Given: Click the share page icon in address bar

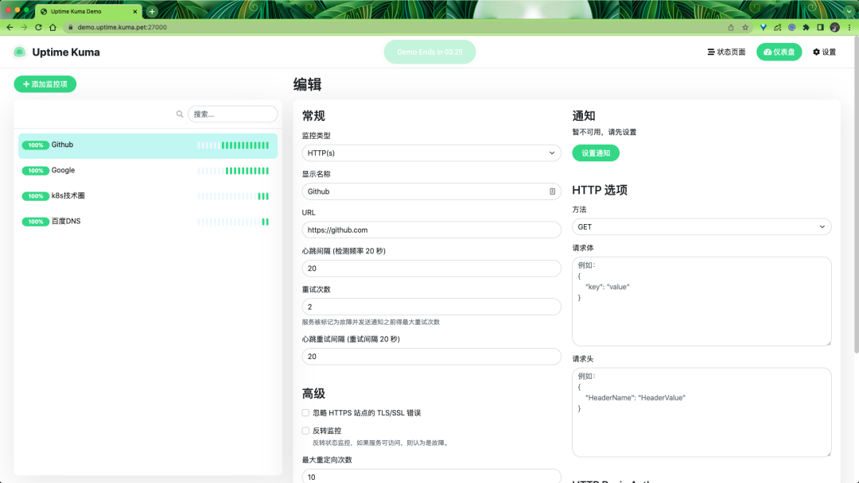Looking at the screenshot, I should pyautogui.click(x=731, y=27).
